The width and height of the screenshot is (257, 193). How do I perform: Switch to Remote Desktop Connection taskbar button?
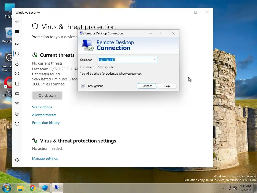tap(57, 188)
